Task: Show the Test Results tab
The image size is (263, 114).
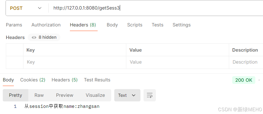Action: click(x=97, y=80)
